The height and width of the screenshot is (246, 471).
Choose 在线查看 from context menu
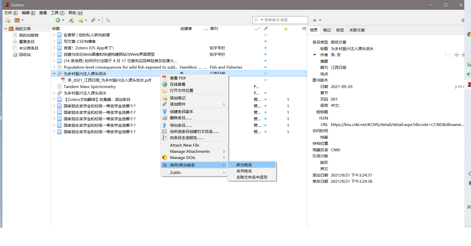click(x=194, y=84)
